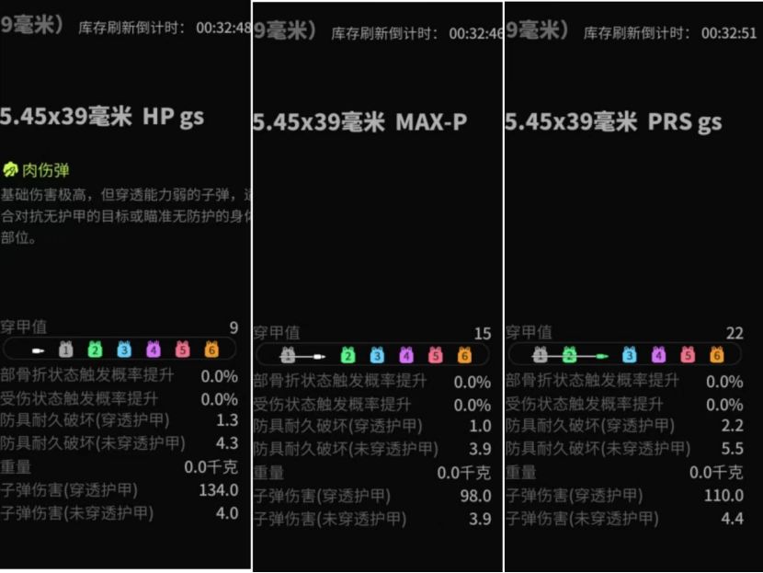Screen dimensions: 763x573
Task: Click penetration value 22 in PRS gs panel
Action: (735, 333)
